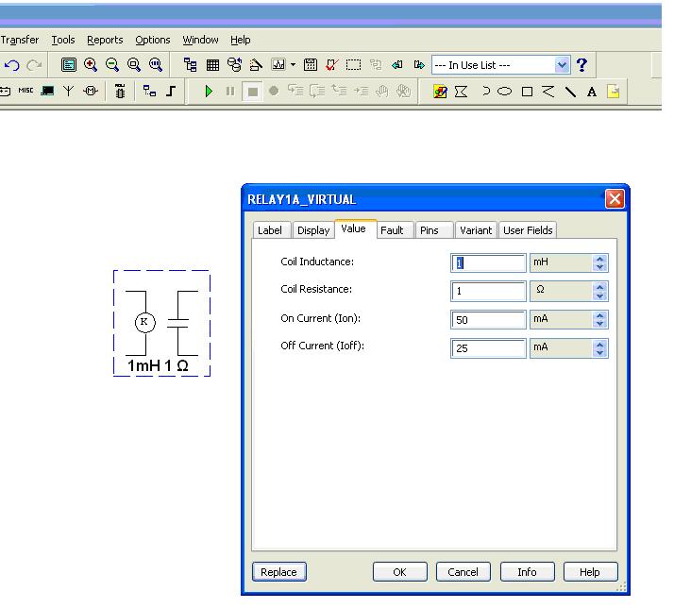The image size is (674, 608).
Task: Run the simulation with green play
Action: [x=209, y=92]
